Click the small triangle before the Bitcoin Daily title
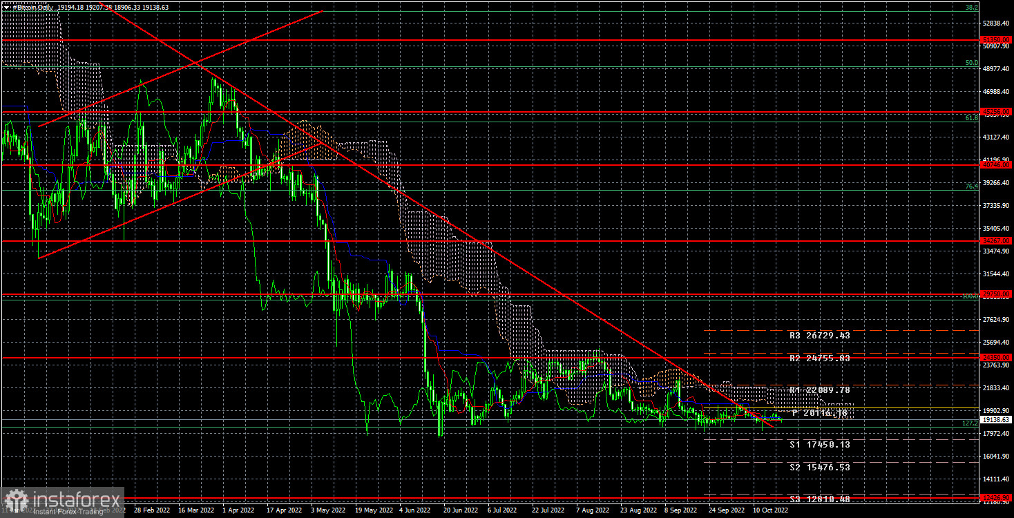 click(x=6, y=7)
